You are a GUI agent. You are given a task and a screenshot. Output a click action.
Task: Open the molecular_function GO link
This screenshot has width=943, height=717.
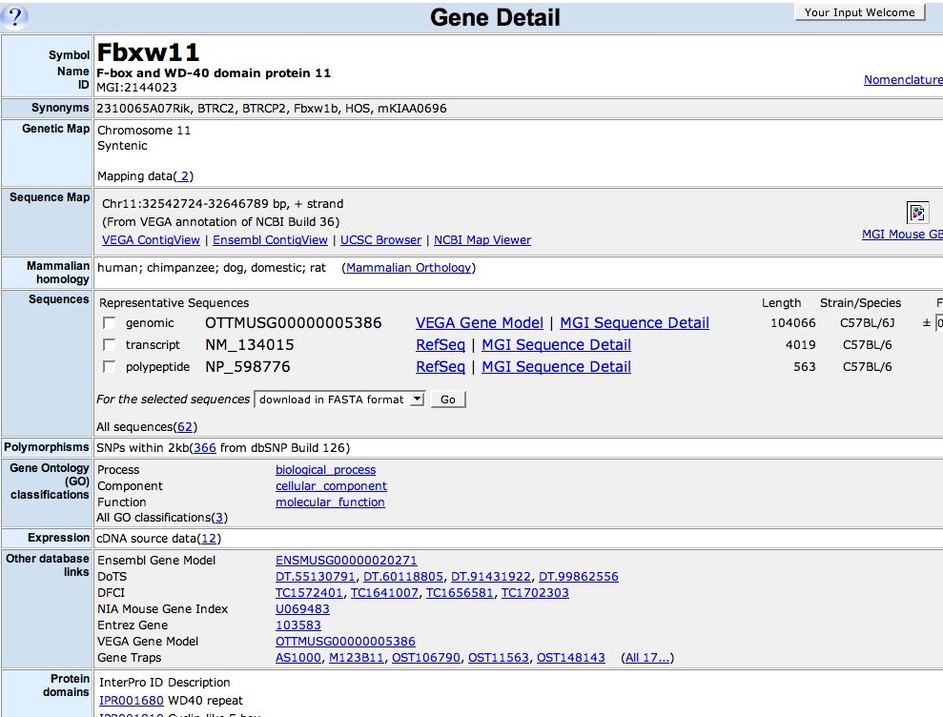pyautogui.click(x=330, y=502)
